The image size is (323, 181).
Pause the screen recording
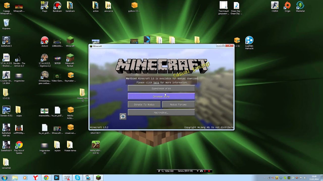point(205,171)
